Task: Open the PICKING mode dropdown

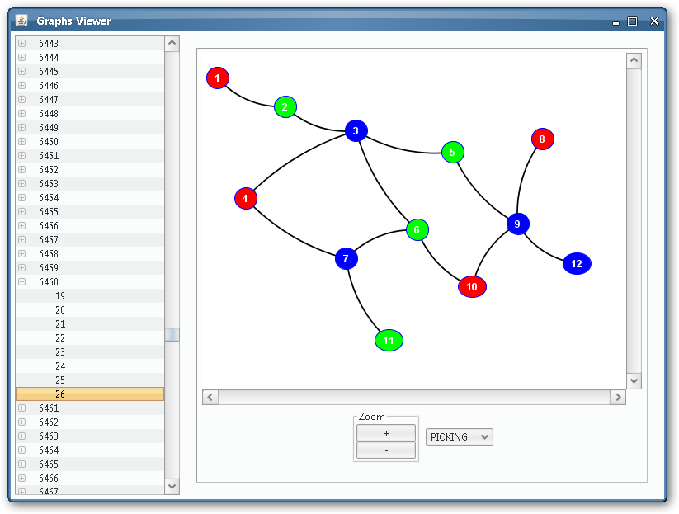Action: pyautogui.click(x=460, y=437)
